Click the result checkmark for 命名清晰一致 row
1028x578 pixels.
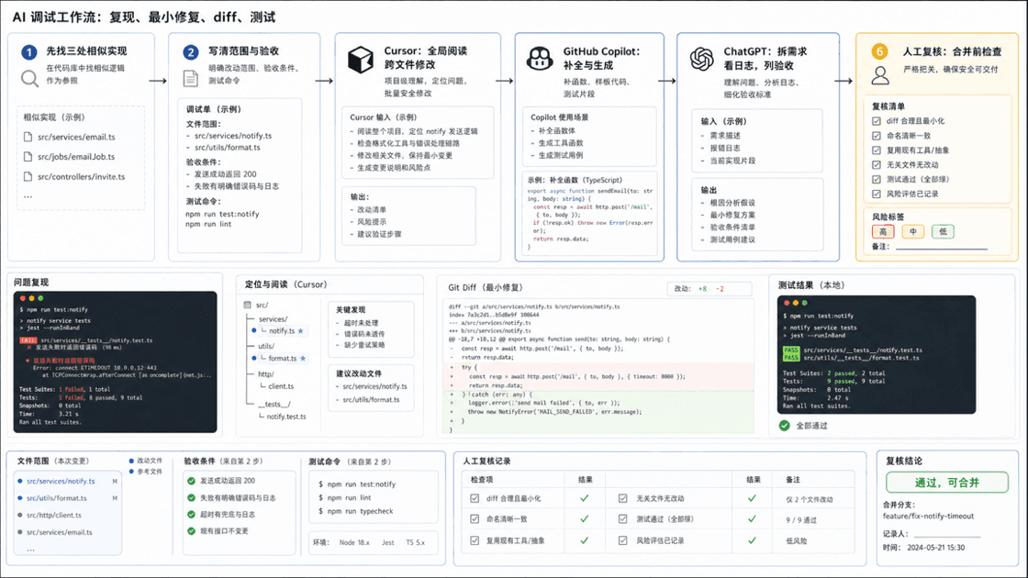584,518
